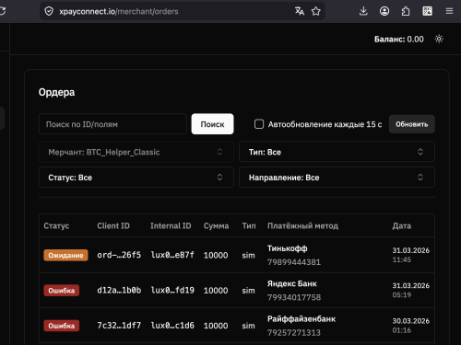461x345 pixels.
Task: Open the Тип: Все dropdown
Action: tap(337, 152)
